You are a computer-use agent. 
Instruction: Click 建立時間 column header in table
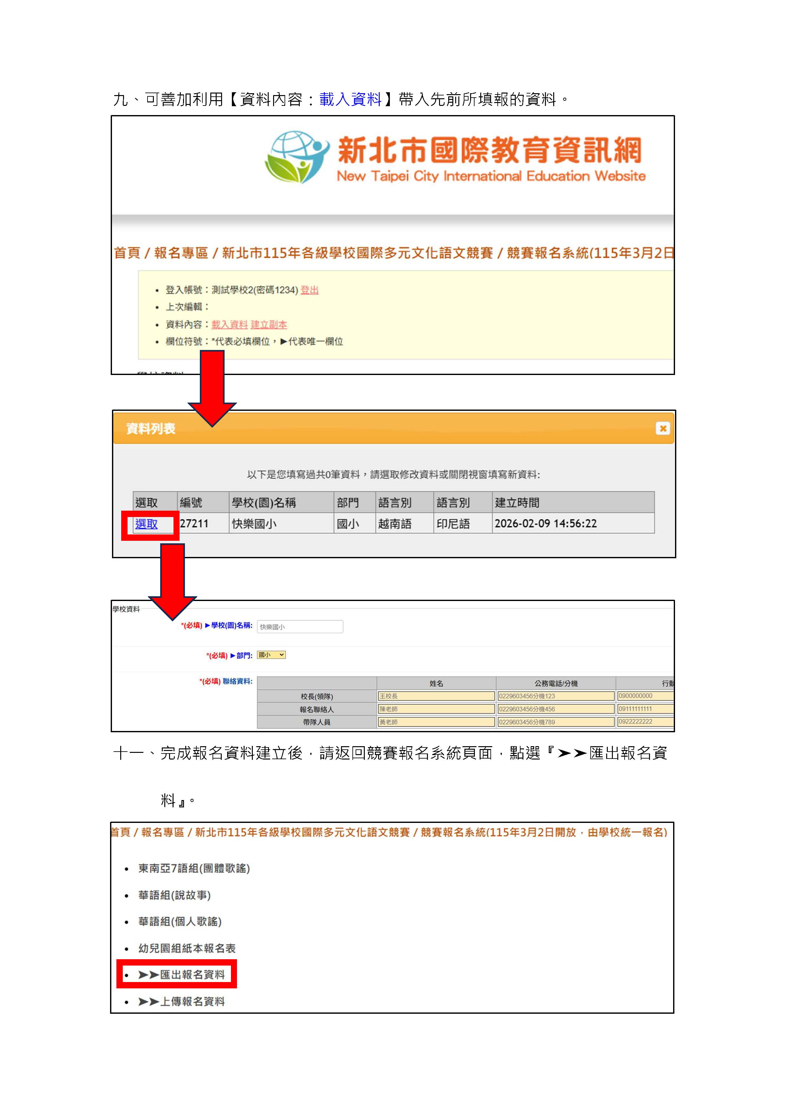[x=517, y=502]
